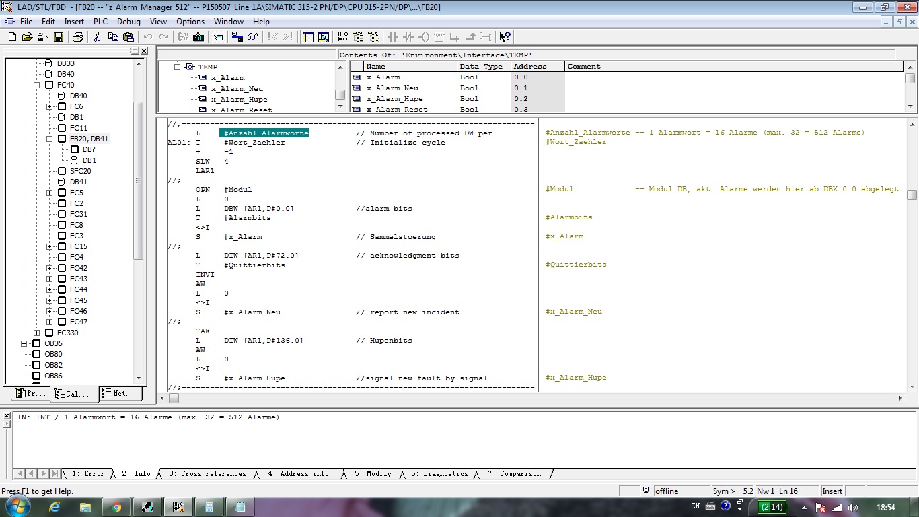The width and height of the screenshot is (919, 517).
Task: Click the context help arrow icon
Action: pyautogui.click(x=505, y=37)
